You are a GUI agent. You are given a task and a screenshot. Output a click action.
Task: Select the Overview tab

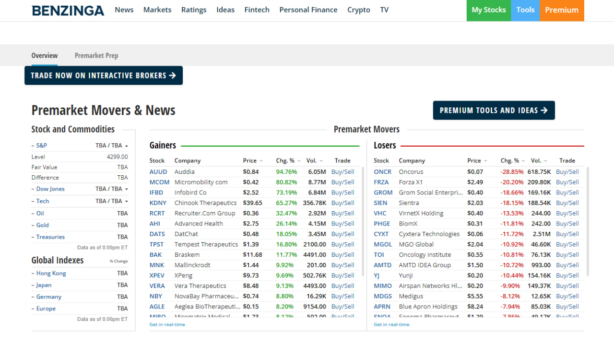[45, 56]
